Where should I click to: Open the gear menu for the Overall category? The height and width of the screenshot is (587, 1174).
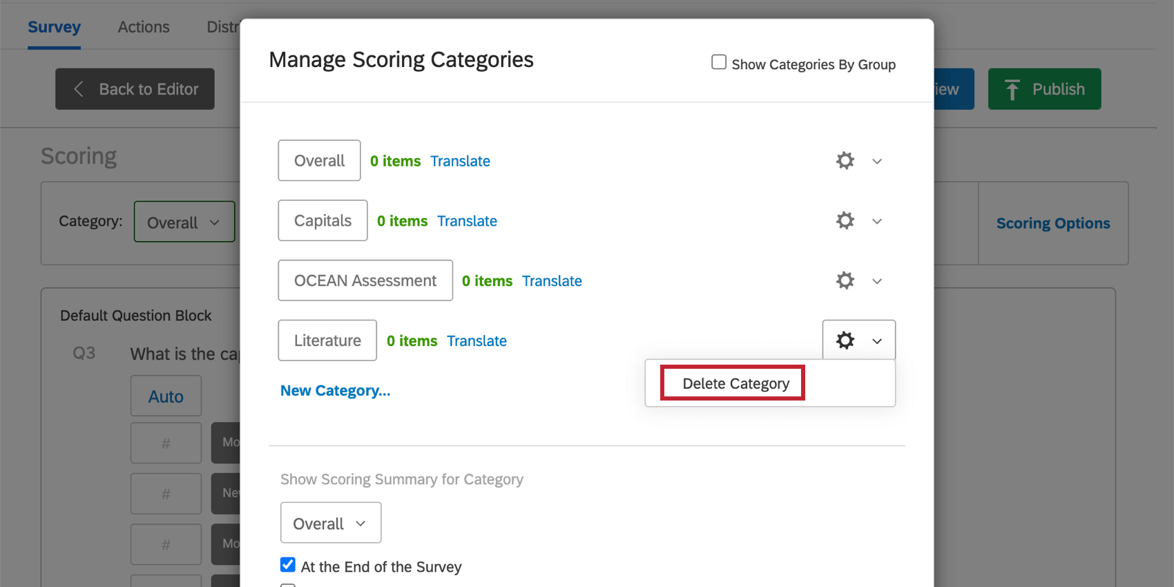[845, 160]
